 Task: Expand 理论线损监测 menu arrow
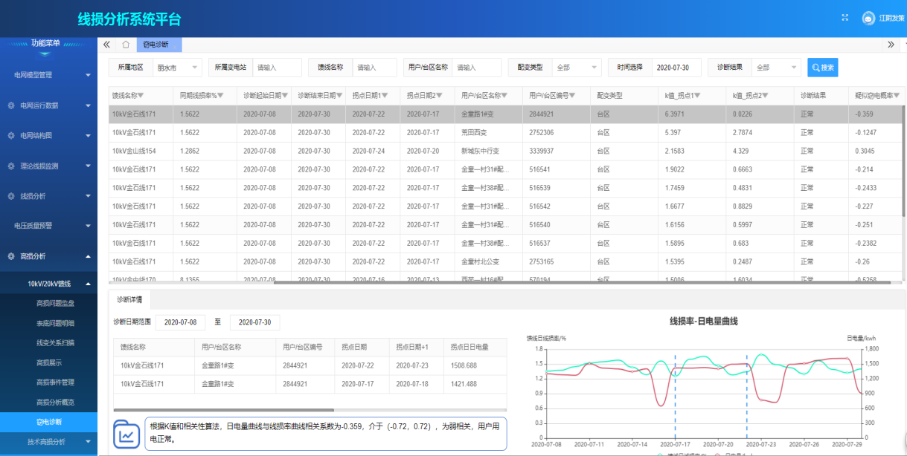click(88, 166)
